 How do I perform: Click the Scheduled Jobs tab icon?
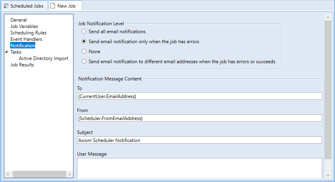[x=6, y=6]
